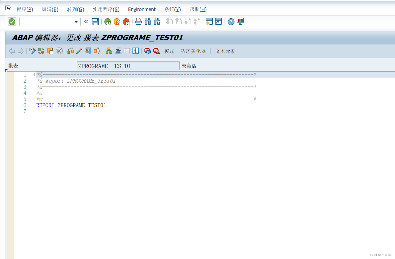Set external breakpoint stop icon
Viewport: 395px width, 259px height.
click(156, 51)
